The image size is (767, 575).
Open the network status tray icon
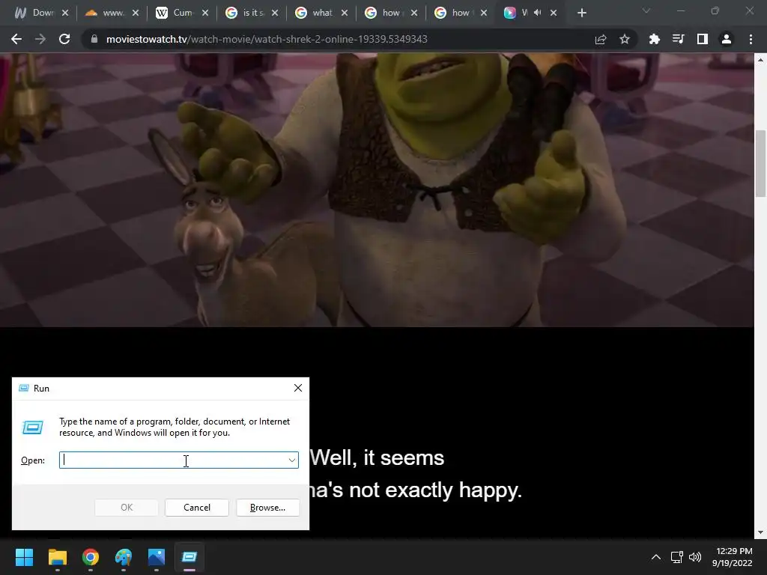[x=677, y=557]
